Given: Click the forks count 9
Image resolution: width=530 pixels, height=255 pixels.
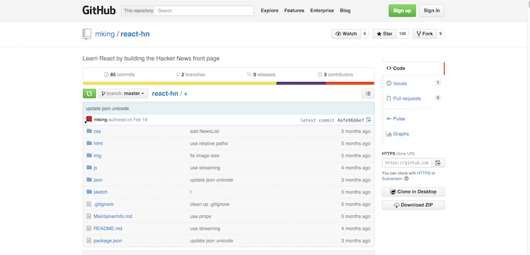Looking at the screenshot, I should [x=441, y=34].
